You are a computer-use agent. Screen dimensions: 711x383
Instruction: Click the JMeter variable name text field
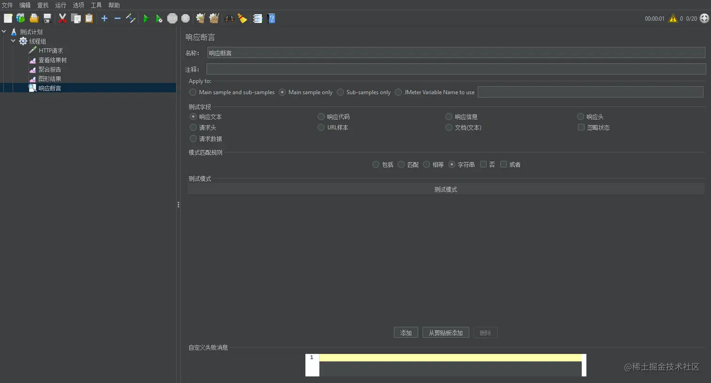[x=591, y=92]
